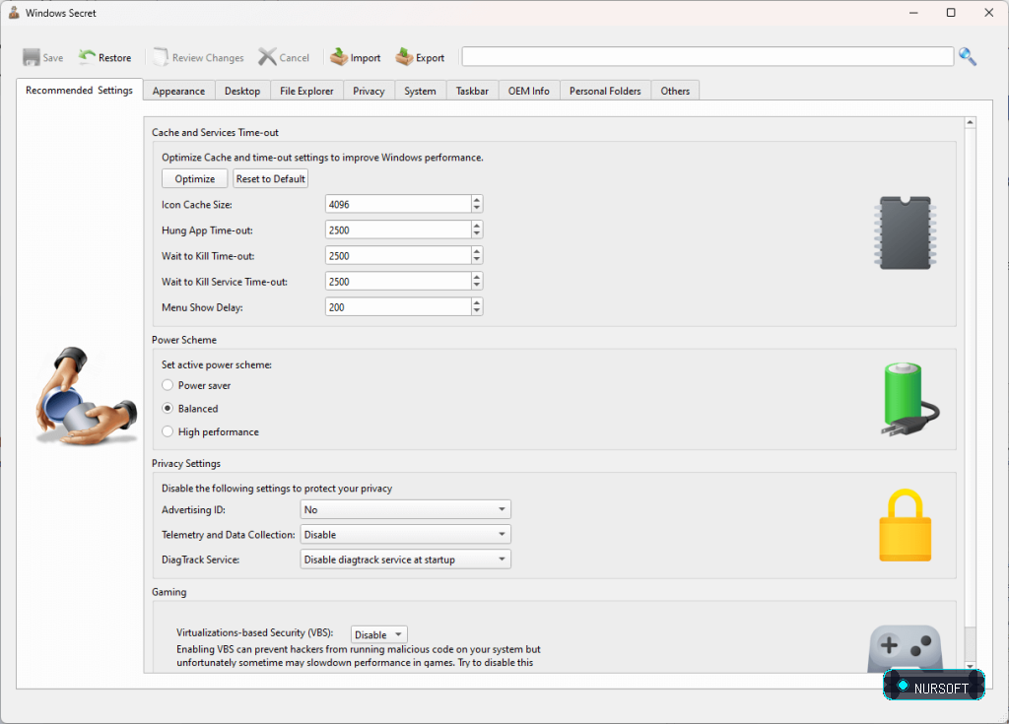The width and height of the screenshot is (1009, 724).
Task: Open the DiagTrack Service dropdown
Action: 405,559
